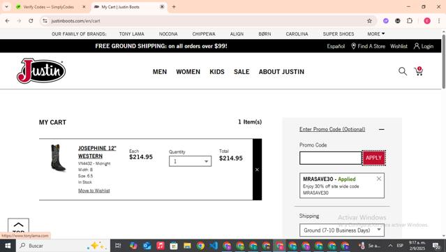Bookmark this page with the star icon
446x252 pixels.
tap(369, 21)
